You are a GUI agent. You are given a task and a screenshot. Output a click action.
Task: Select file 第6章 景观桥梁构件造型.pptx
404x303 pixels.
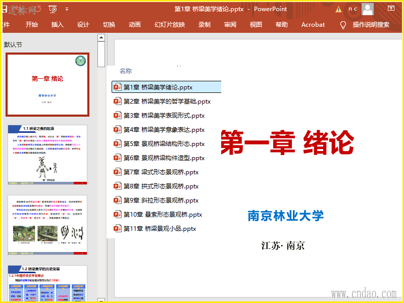159,158
